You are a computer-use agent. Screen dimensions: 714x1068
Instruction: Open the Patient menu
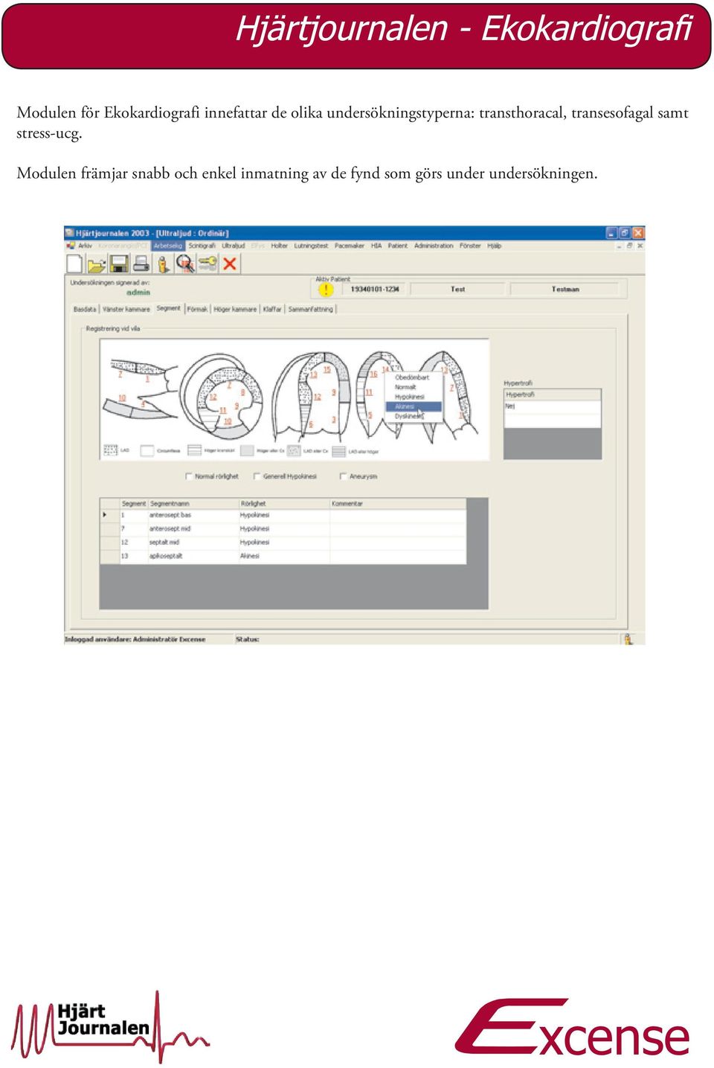398,246
